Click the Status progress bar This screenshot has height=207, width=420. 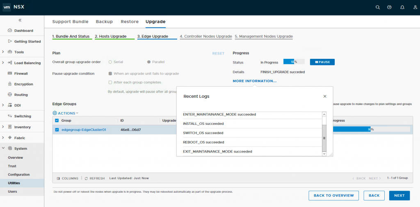click(294, 62)
